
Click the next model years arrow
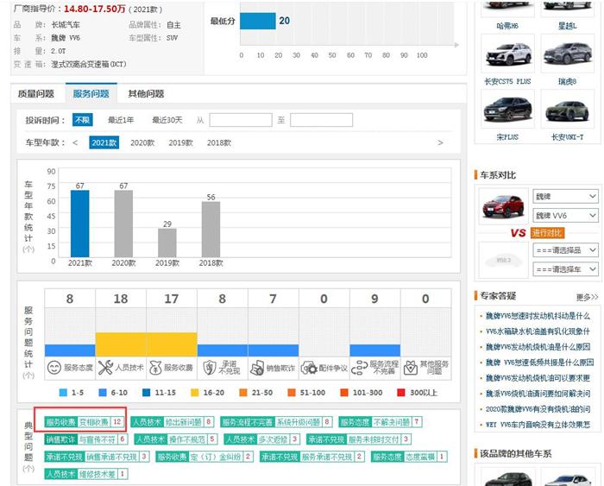[x=440, y=142]
